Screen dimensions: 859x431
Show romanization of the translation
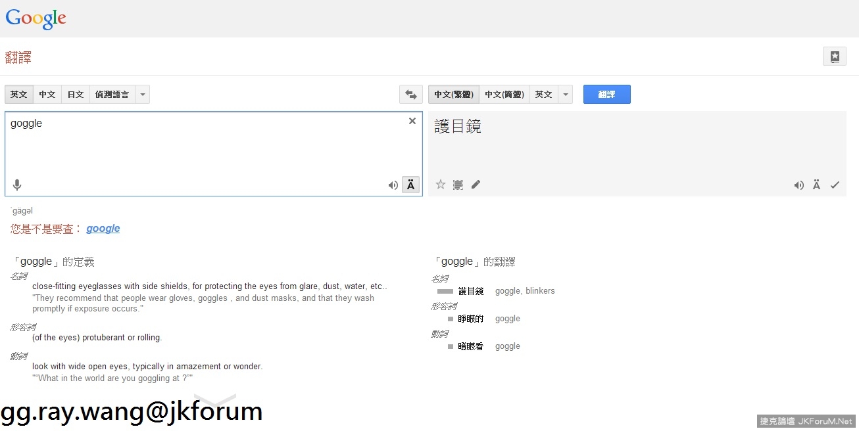(816, 185)
